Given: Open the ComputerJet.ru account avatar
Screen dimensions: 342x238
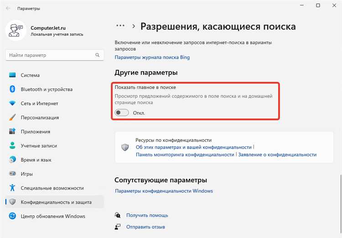Looking at the screenshot, I should tap(16, 31).
